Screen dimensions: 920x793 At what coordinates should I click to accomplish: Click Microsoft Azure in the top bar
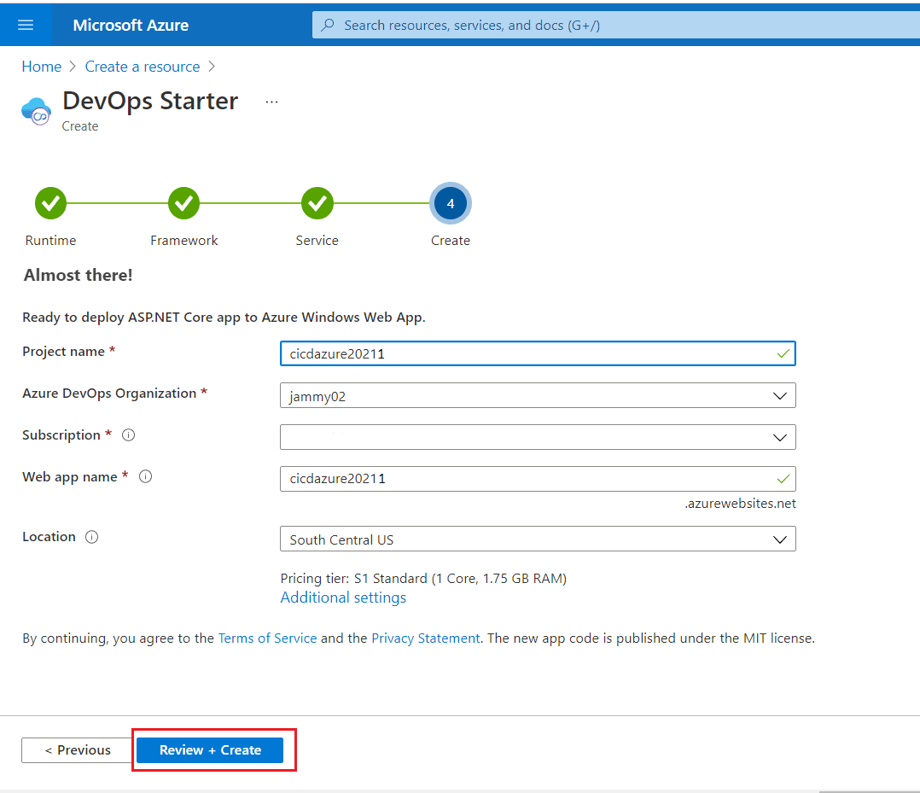tap(131, 24)
